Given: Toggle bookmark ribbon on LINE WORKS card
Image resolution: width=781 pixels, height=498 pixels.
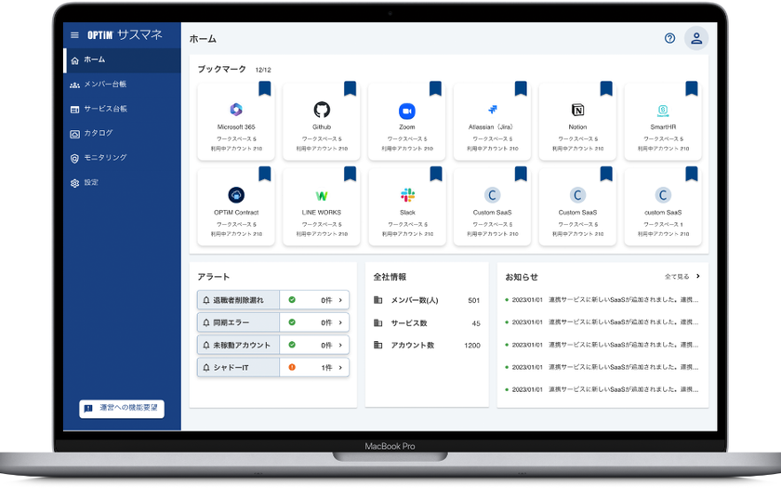Looking at the screenshot, I should pos(351,174).
